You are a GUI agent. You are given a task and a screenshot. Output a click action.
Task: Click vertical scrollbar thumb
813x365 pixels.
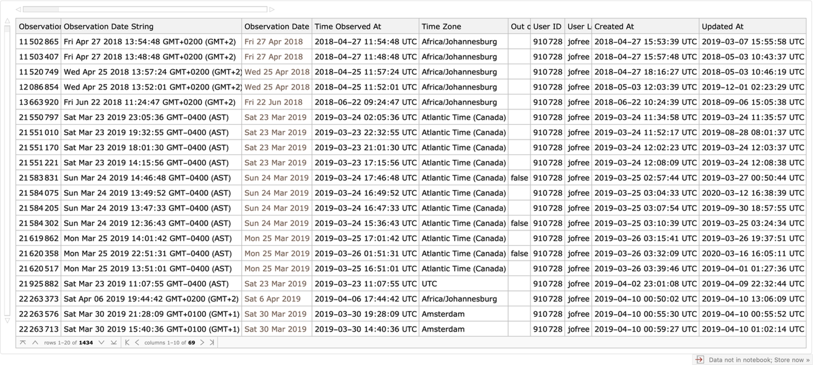point(7,29)
